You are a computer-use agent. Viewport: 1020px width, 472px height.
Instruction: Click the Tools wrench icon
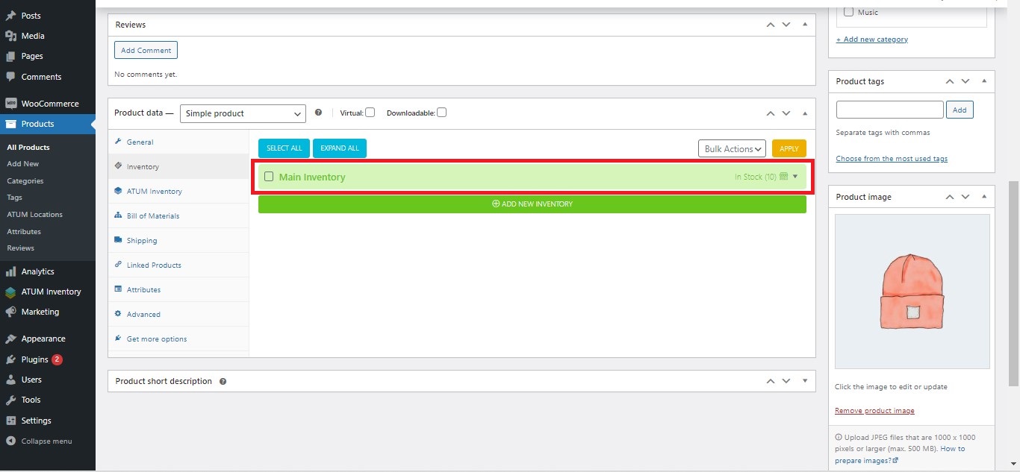[x=10, y=400]
